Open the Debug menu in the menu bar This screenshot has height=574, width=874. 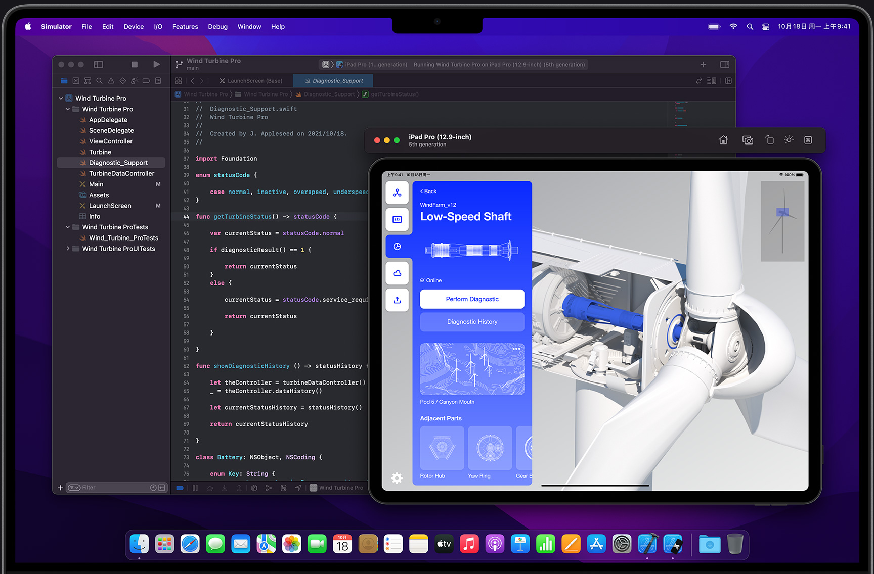coord(217,26)
